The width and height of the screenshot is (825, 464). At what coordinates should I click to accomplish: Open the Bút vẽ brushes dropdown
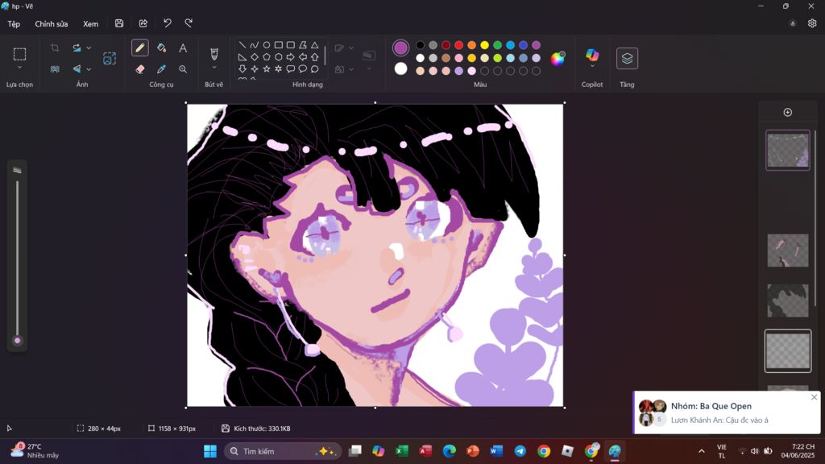(214, 68)
